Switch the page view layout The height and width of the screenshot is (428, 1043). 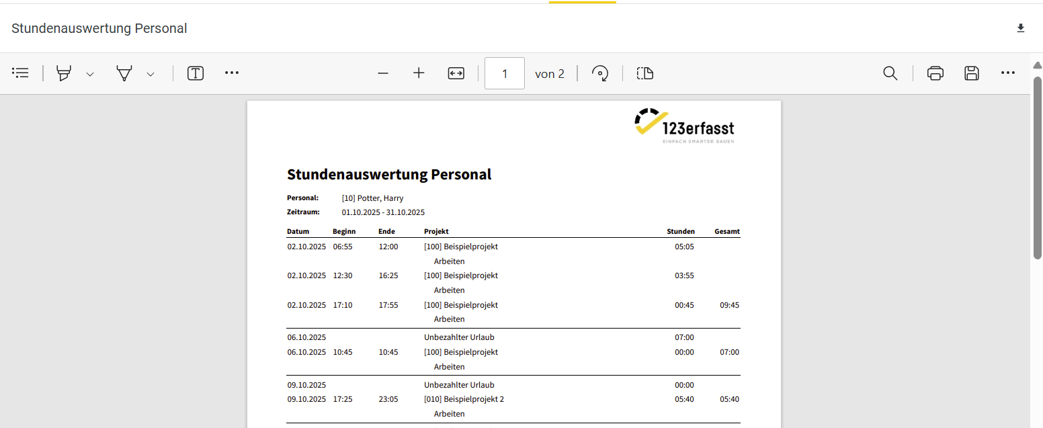pyautogui.click(x=645, y=73)
